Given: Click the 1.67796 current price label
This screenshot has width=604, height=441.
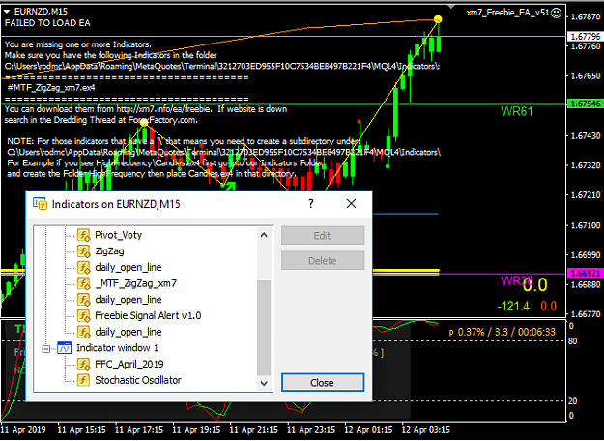Looking at the screenshot, I should pos(586,36).
